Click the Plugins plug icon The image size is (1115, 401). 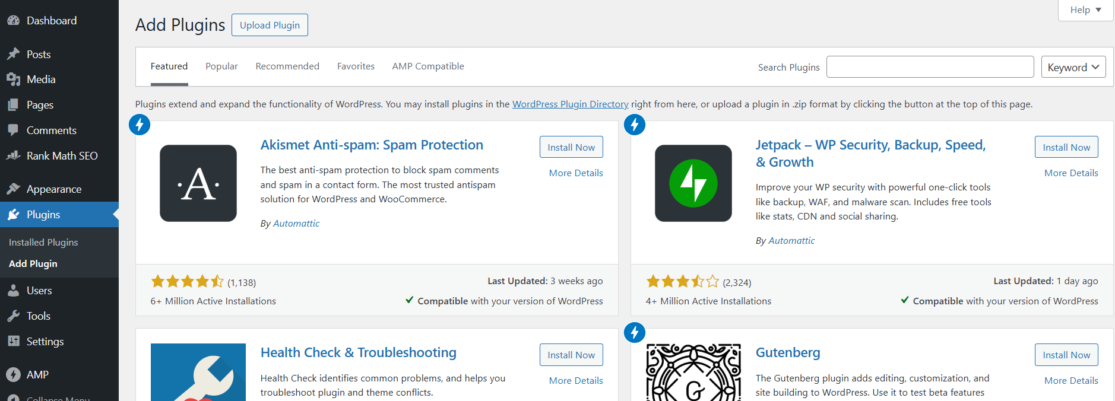pos(13,215)
